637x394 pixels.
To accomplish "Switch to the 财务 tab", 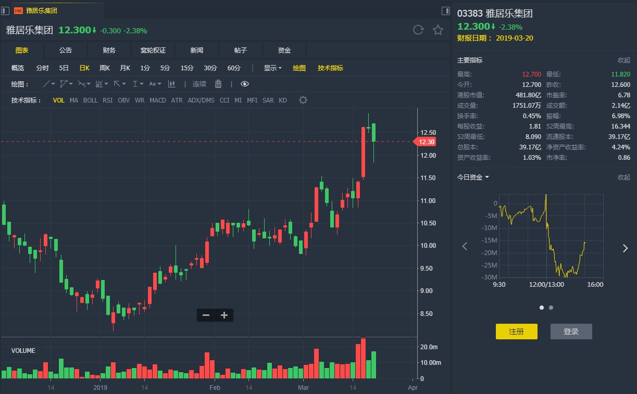I will coord(109,50).
